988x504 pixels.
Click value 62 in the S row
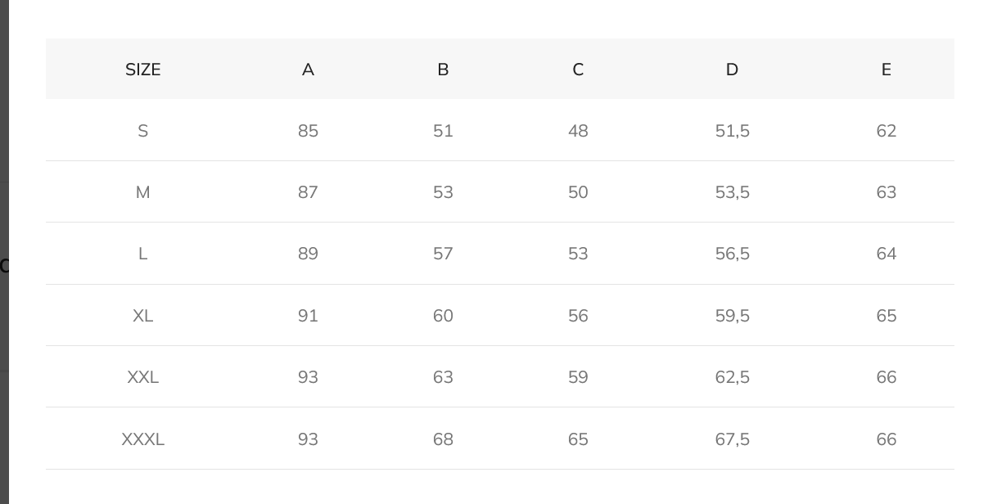[x=886, y=131]
